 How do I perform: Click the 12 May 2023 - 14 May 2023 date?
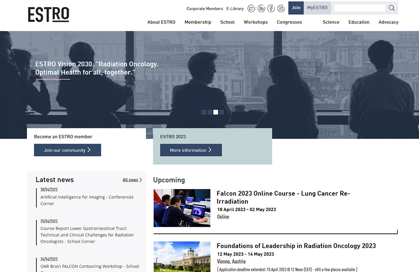[246, 254]
